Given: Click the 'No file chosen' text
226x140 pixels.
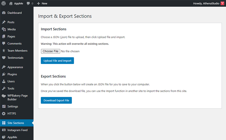Looking at the screenshot, I should (70, 51).
